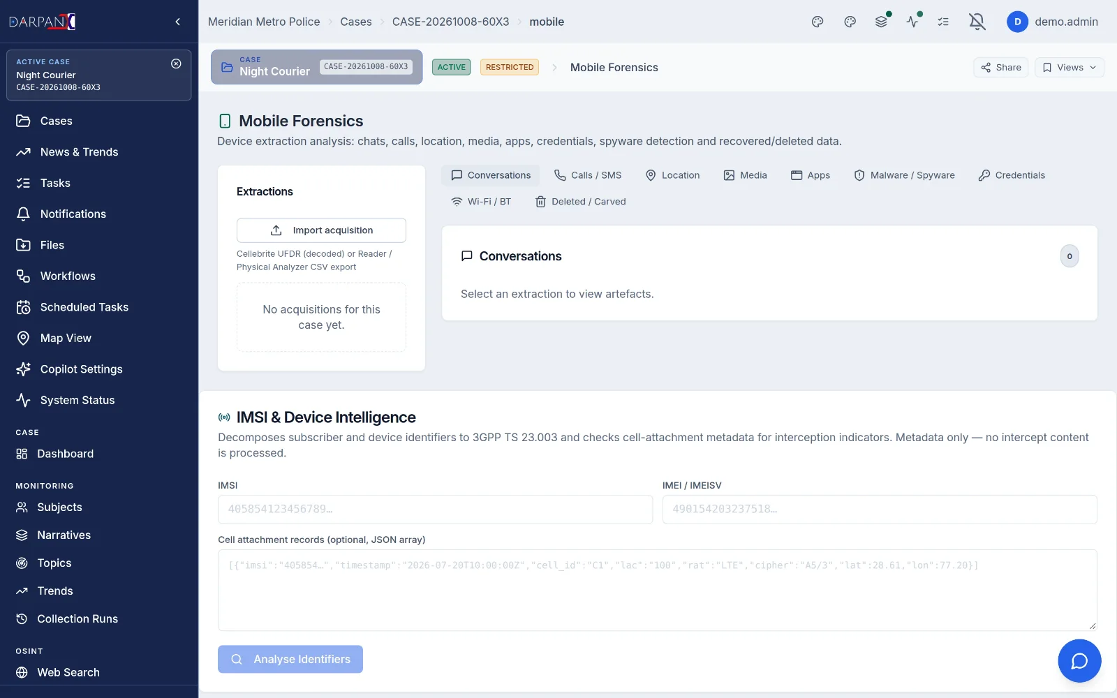Switch to Deleted / Carved tab
Screen dimensions: 1117x698
tap(580, 202)
